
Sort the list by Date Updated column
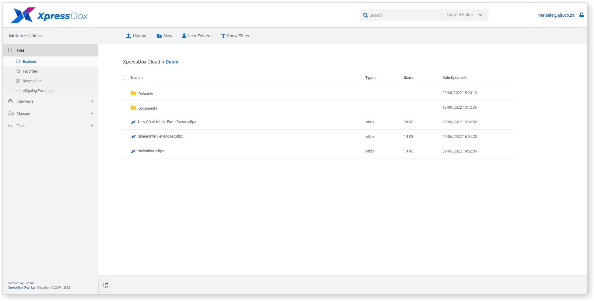(455, 78)
